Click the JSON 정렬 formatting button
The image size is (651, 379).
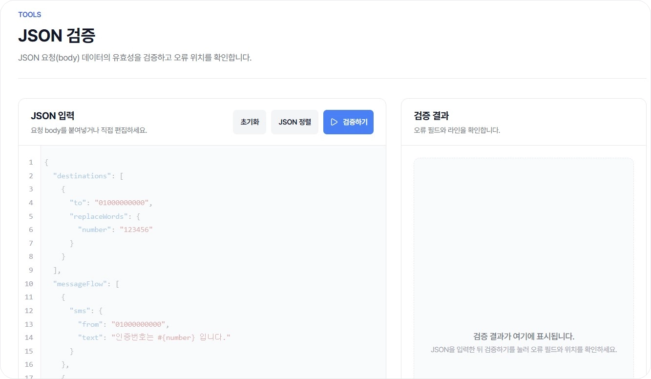point(294,122)
